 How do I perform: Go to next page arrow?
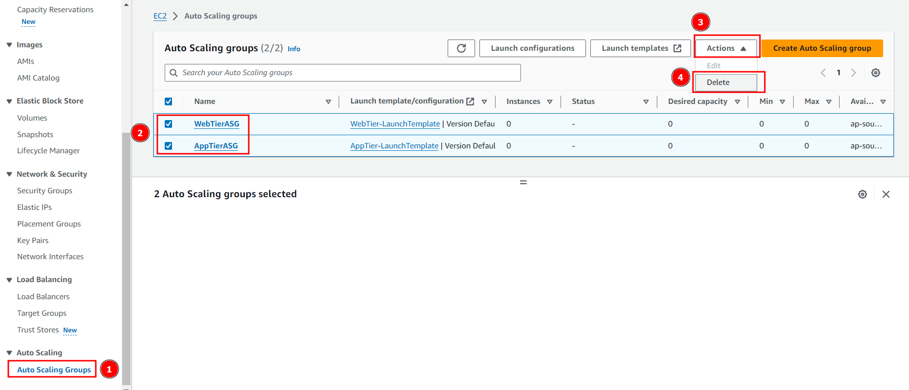click(854, 73)
